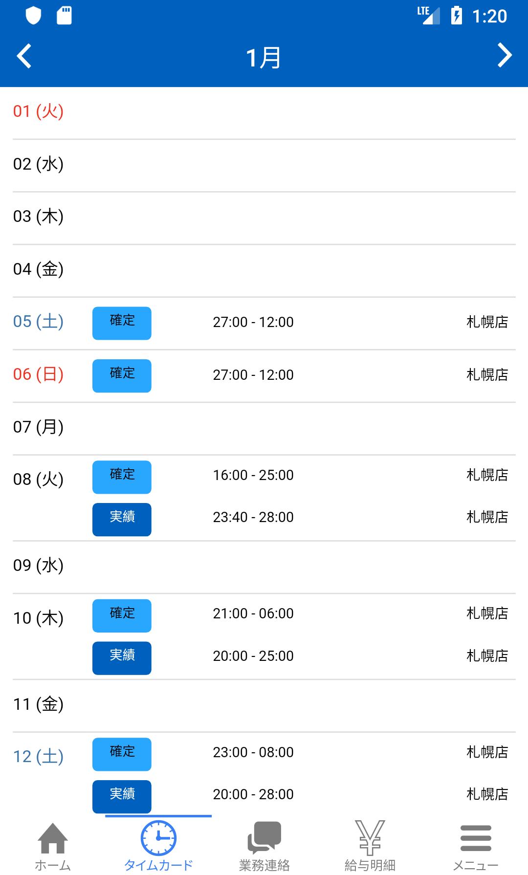Select the 実績 badge on 08 (火)
Viewport: 528px width, 875px height.
[x=122, y=520]
